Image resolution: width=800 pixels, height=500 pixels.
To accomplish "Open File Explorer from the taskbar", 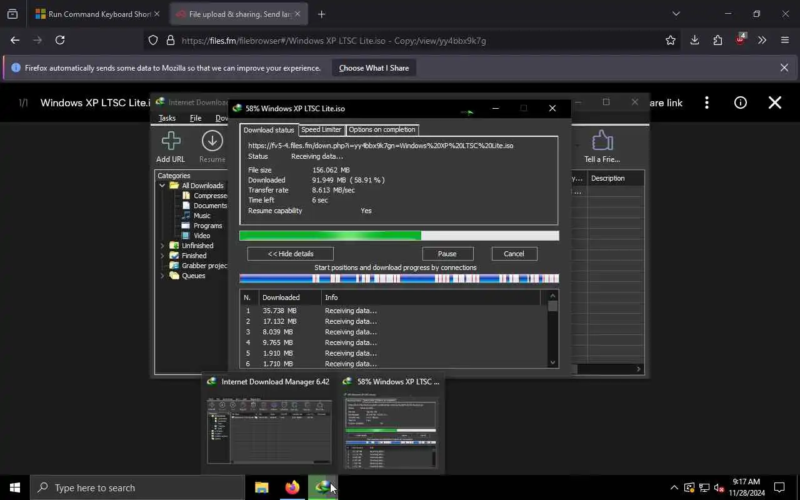I will [261, 487].
